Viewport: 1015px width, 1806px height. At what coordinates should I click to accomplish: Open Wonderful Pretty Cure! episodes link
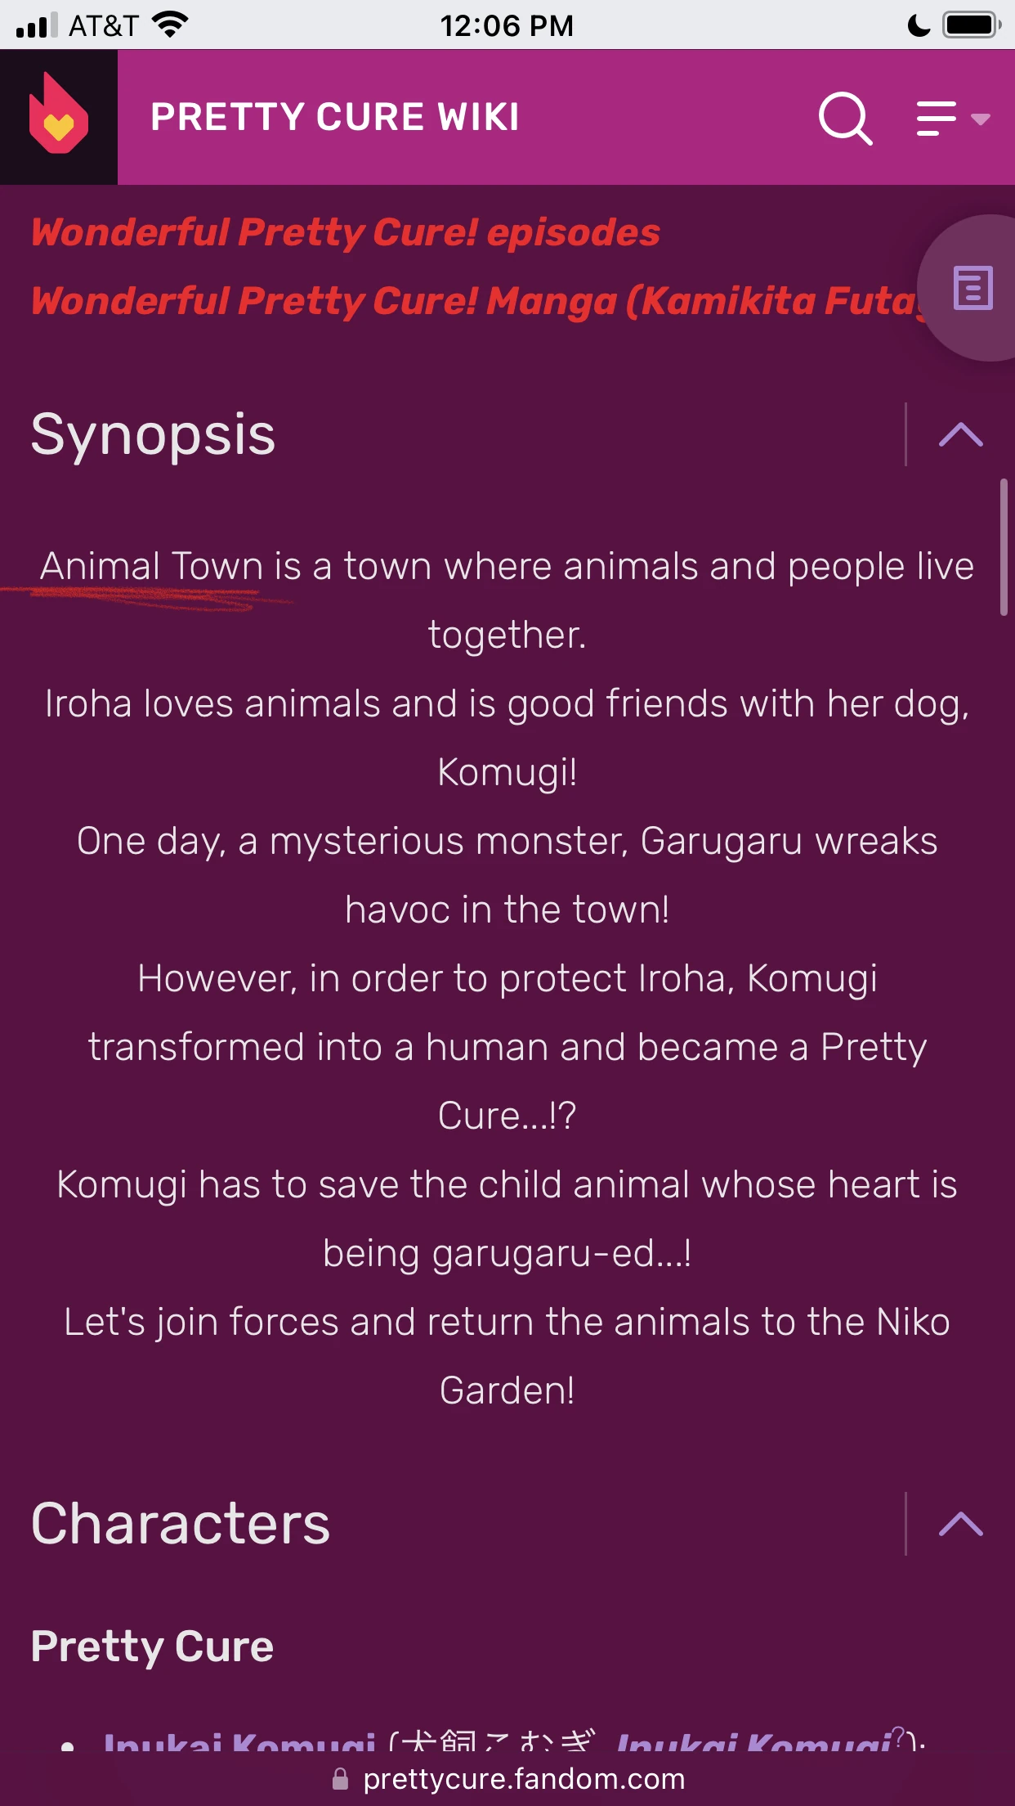tap(346, 232)
